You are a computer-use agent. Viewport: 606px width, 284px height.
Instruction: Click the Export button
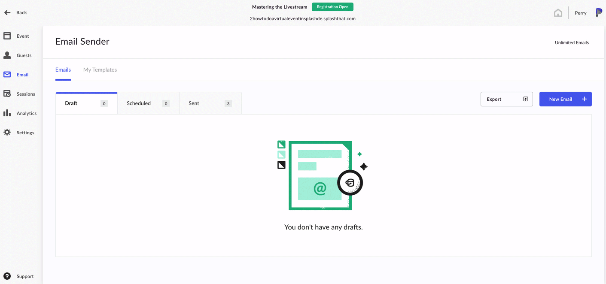click(x=507, y=99)
